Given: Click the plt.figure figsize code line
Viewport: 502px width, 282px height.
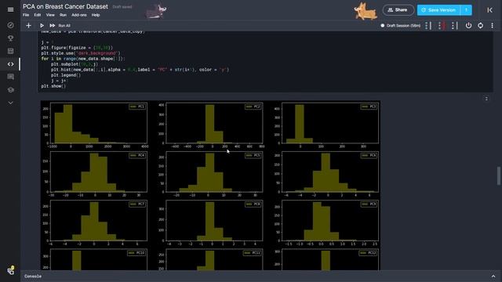Looking at the screenshot, I should click(x=77, y=48).
